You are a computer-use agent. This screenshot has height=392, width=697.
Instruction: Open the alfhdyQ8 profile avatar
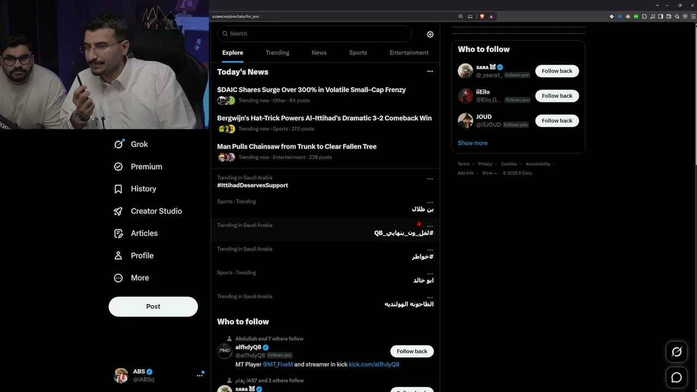[x=225, y=351]
